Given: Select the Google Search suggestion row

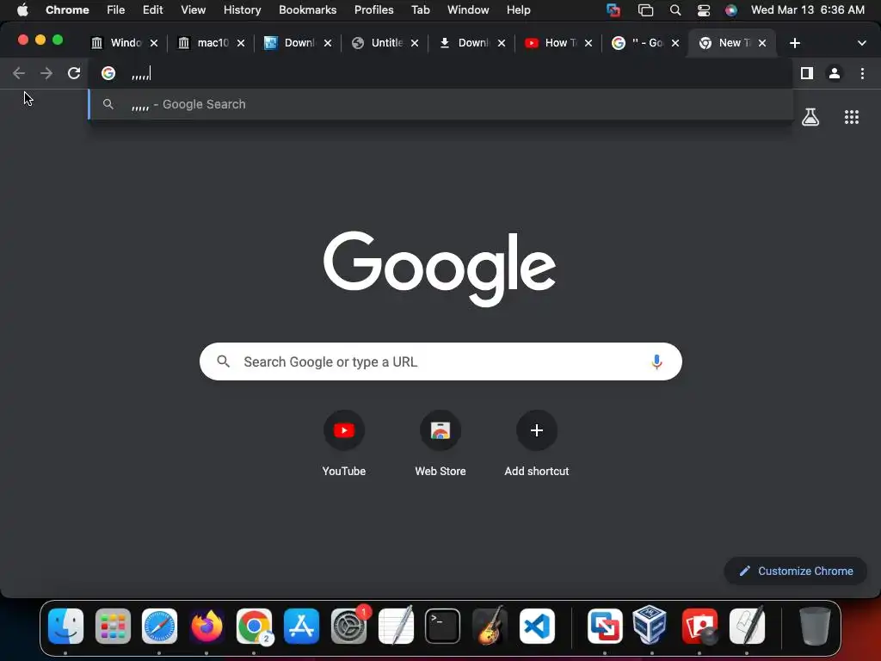Looking at the screenshot, I should (x=441, y=104).
